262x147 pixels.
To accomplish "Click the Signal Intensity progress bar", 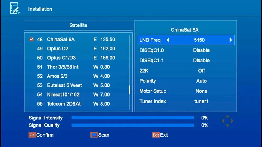I will point(133,118).
